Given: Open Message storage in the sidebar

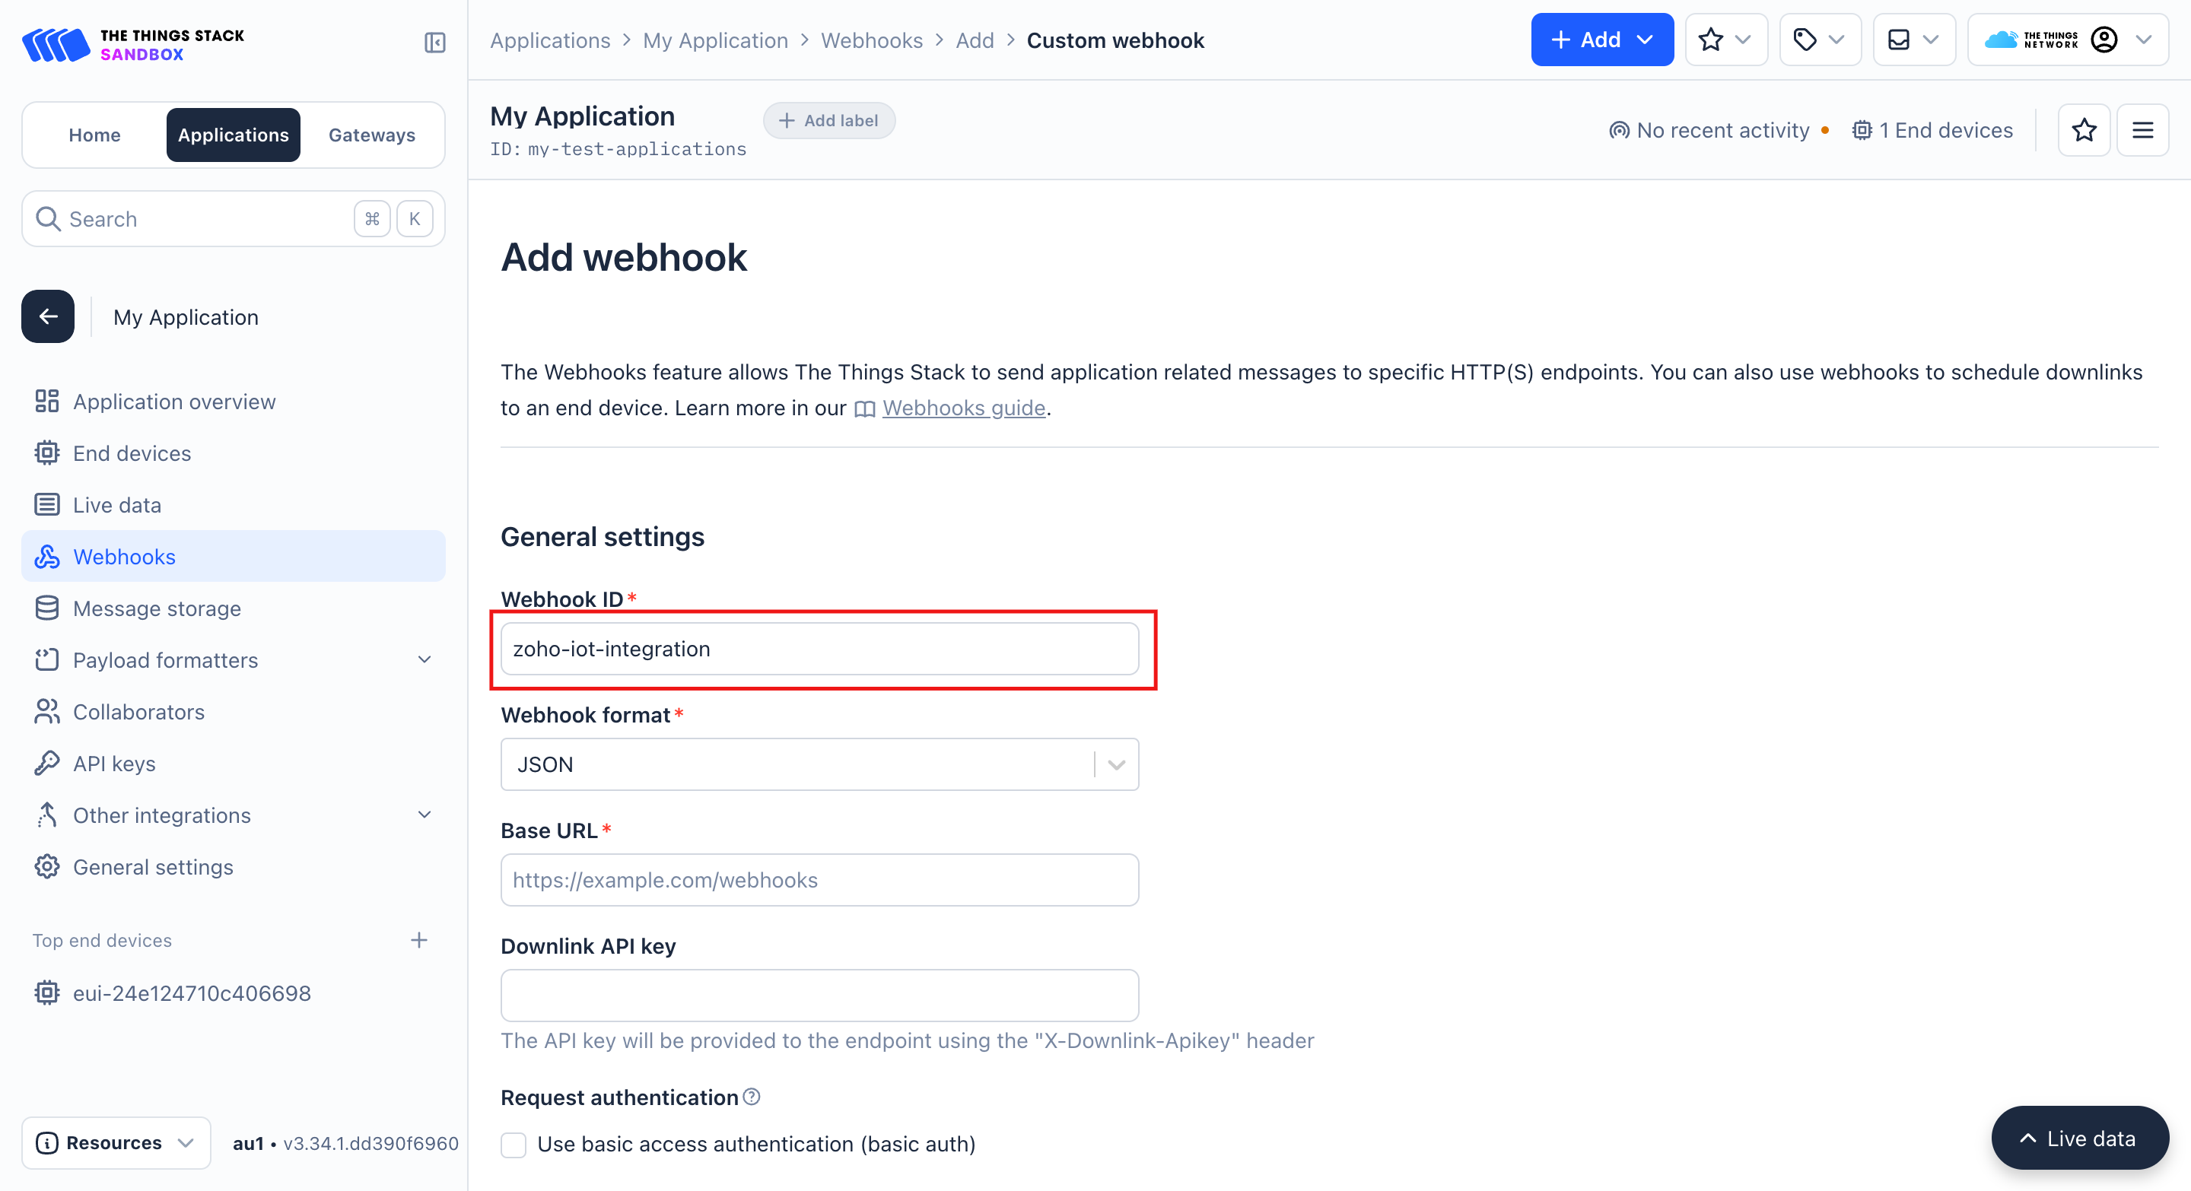Looking at the screenshot, I should pyautogui.click(x=157, y=608).
